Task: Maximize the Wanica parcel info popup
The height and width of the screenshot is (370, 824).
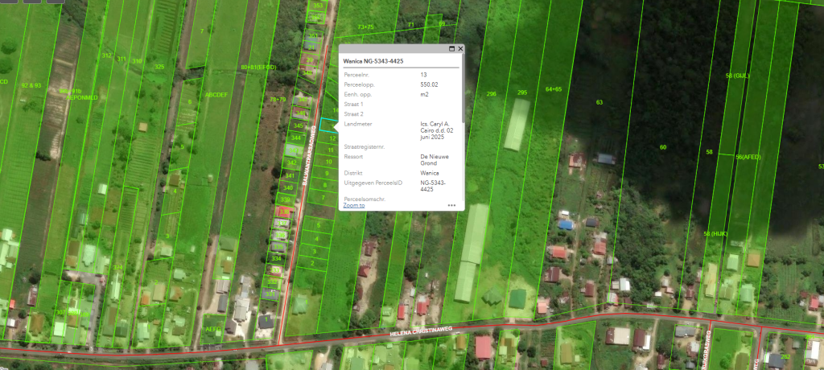Action: pos(452,49)
